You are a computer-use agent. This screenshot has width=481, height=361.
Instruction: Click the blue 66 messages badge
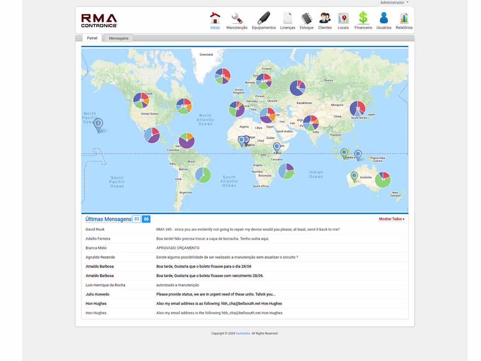click(146, 219)
